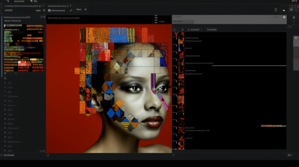Click the portrait artwork in the main canvas
Image resolution: width=299 pixels, height=167 pixels.
click(109, 89)
